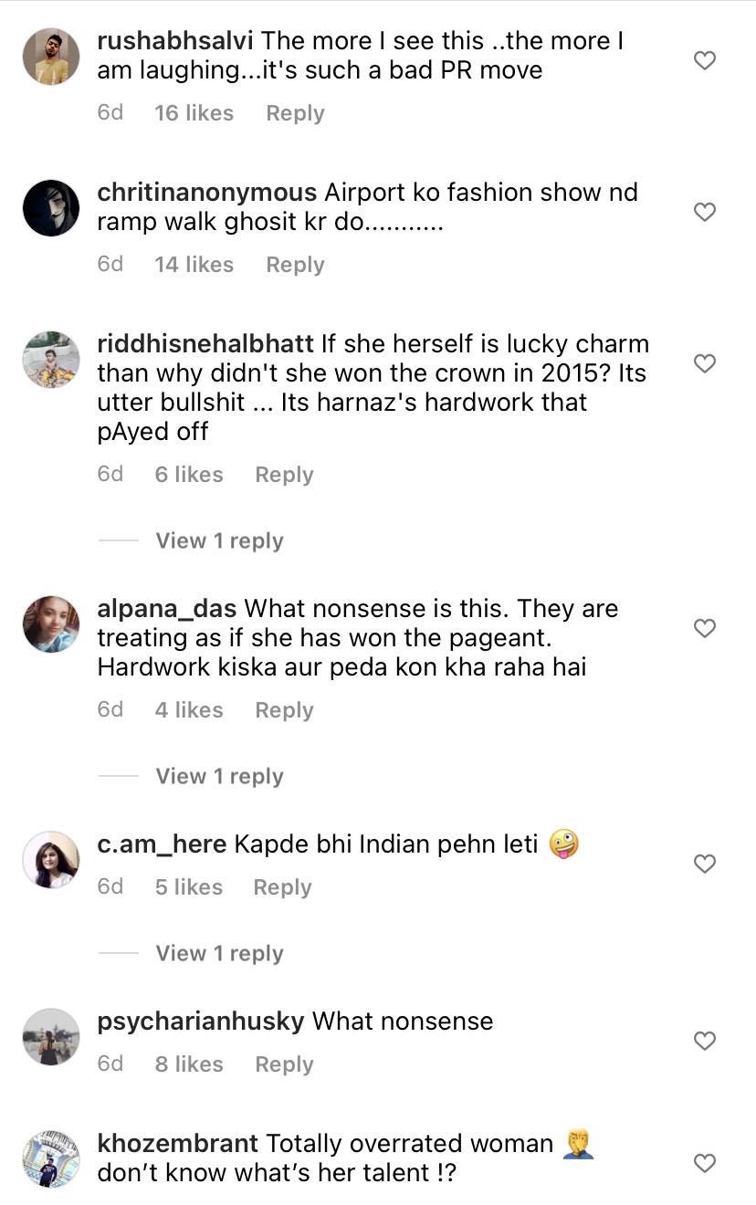Like riddhisnehalbhatt's comment
The image size is (756, 1205).
pyautogui.click(x=704, y=364)
